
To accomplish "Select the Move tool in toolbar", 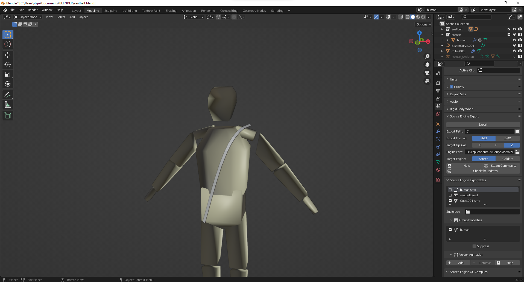I will [x=8, y=55].
